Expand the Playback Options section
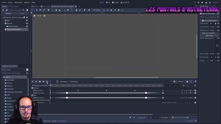 [209, 33]
